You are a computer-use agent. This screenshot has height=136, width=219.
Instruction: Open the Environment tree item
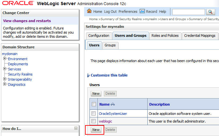pyautogui.click(x=18, y=59)
